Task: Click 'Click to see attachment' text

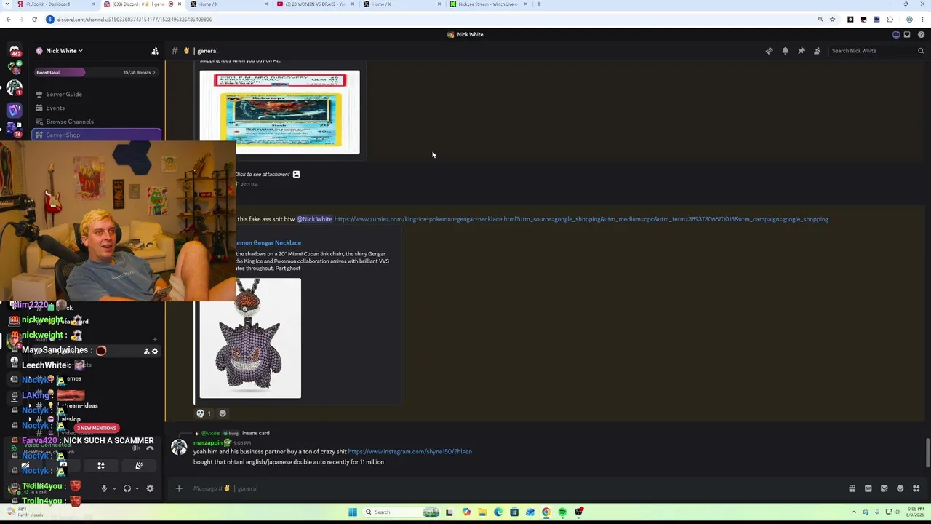Action: [x=263, y=175]
